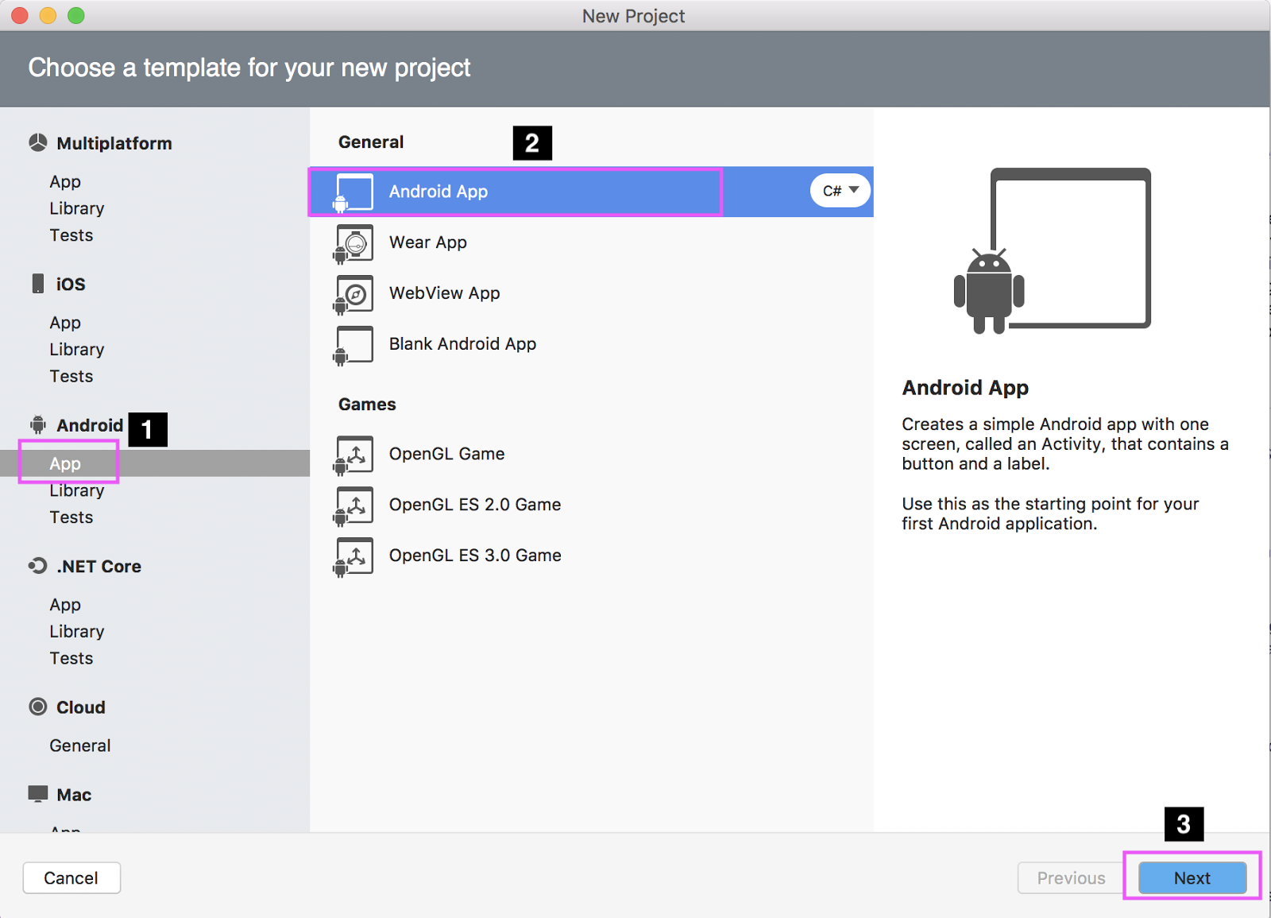Click the Mac monitor category icon
Viewport: 1271px width, 918px height.
38,793
